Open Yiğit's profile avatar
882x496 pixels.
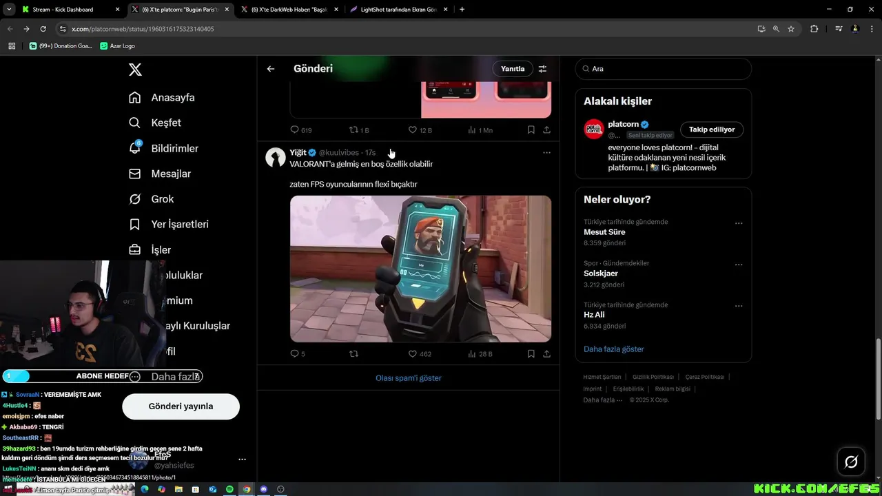276,157
